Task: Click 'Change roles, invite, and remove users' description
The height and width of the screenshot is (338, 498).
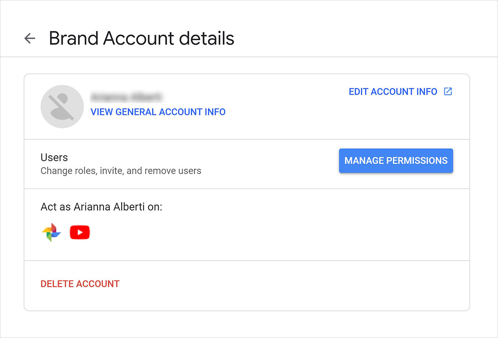Action: (121, 171)
